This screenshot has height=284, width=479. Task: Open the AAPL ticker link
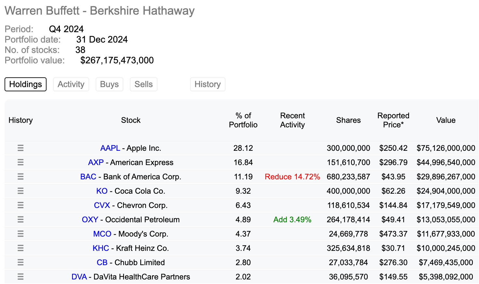pos(110,148)
